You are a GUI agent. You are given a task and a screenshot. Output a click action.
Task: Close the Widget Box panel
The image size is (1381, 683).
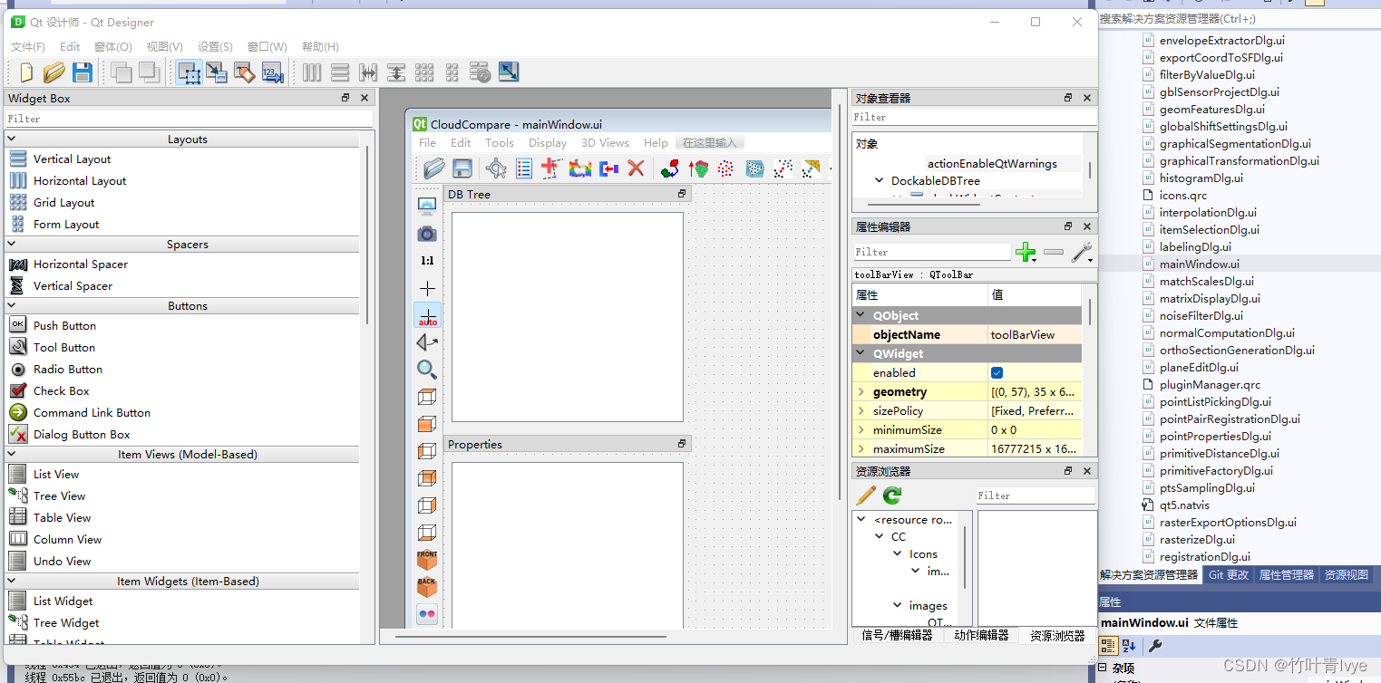point(365,98)
